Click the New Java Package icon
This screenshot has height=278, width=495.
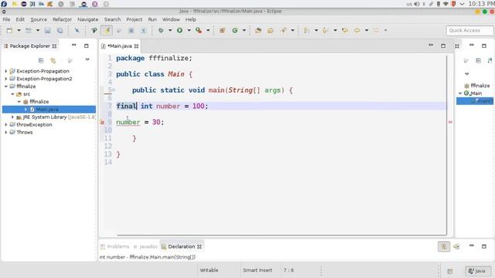[x=222, y=30]
